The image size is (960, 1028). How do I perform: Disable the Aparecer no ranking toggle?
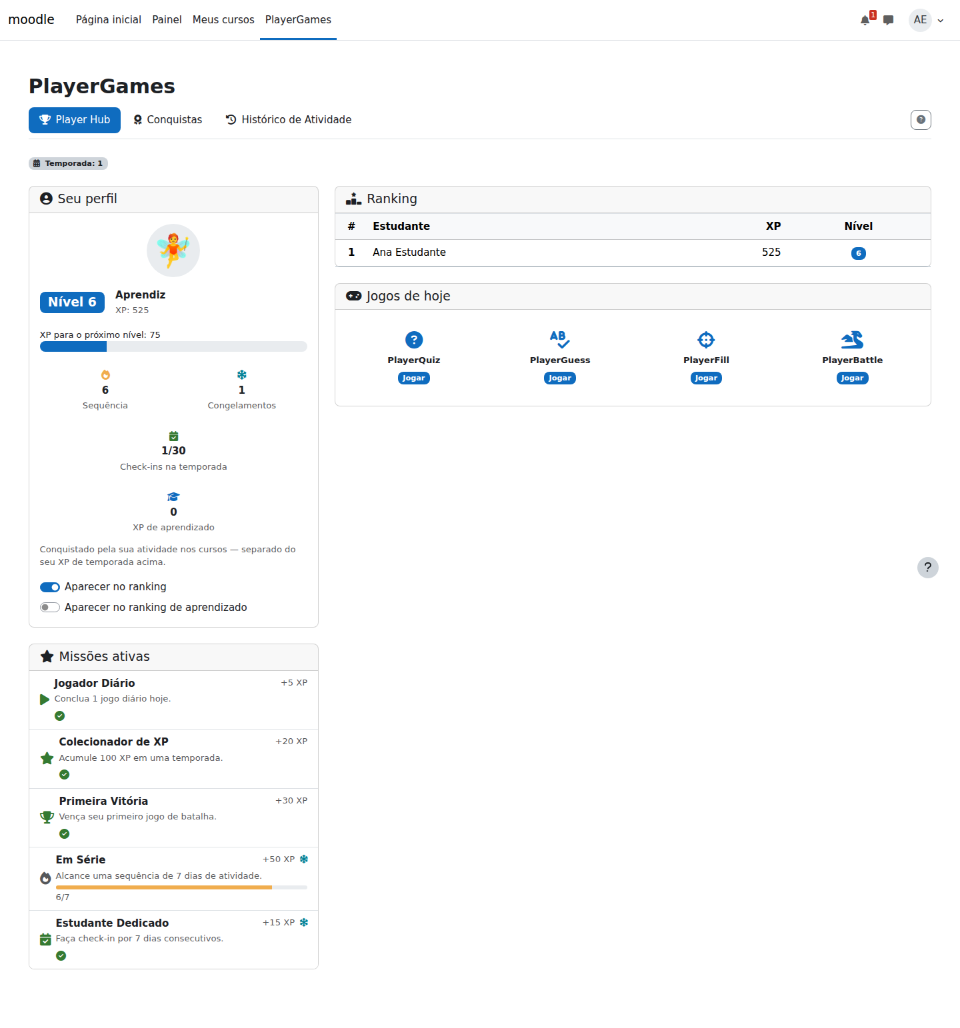[50, 587]
